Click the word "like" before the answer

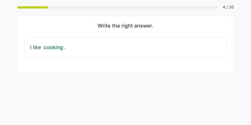(37, 47)
